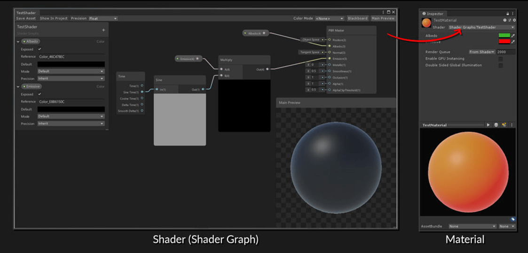The width and height of the screenshot is (528, 253).
Task: Click the Emissive Reference field Color_E8B6150C
Action: click(x=71, y=101)
